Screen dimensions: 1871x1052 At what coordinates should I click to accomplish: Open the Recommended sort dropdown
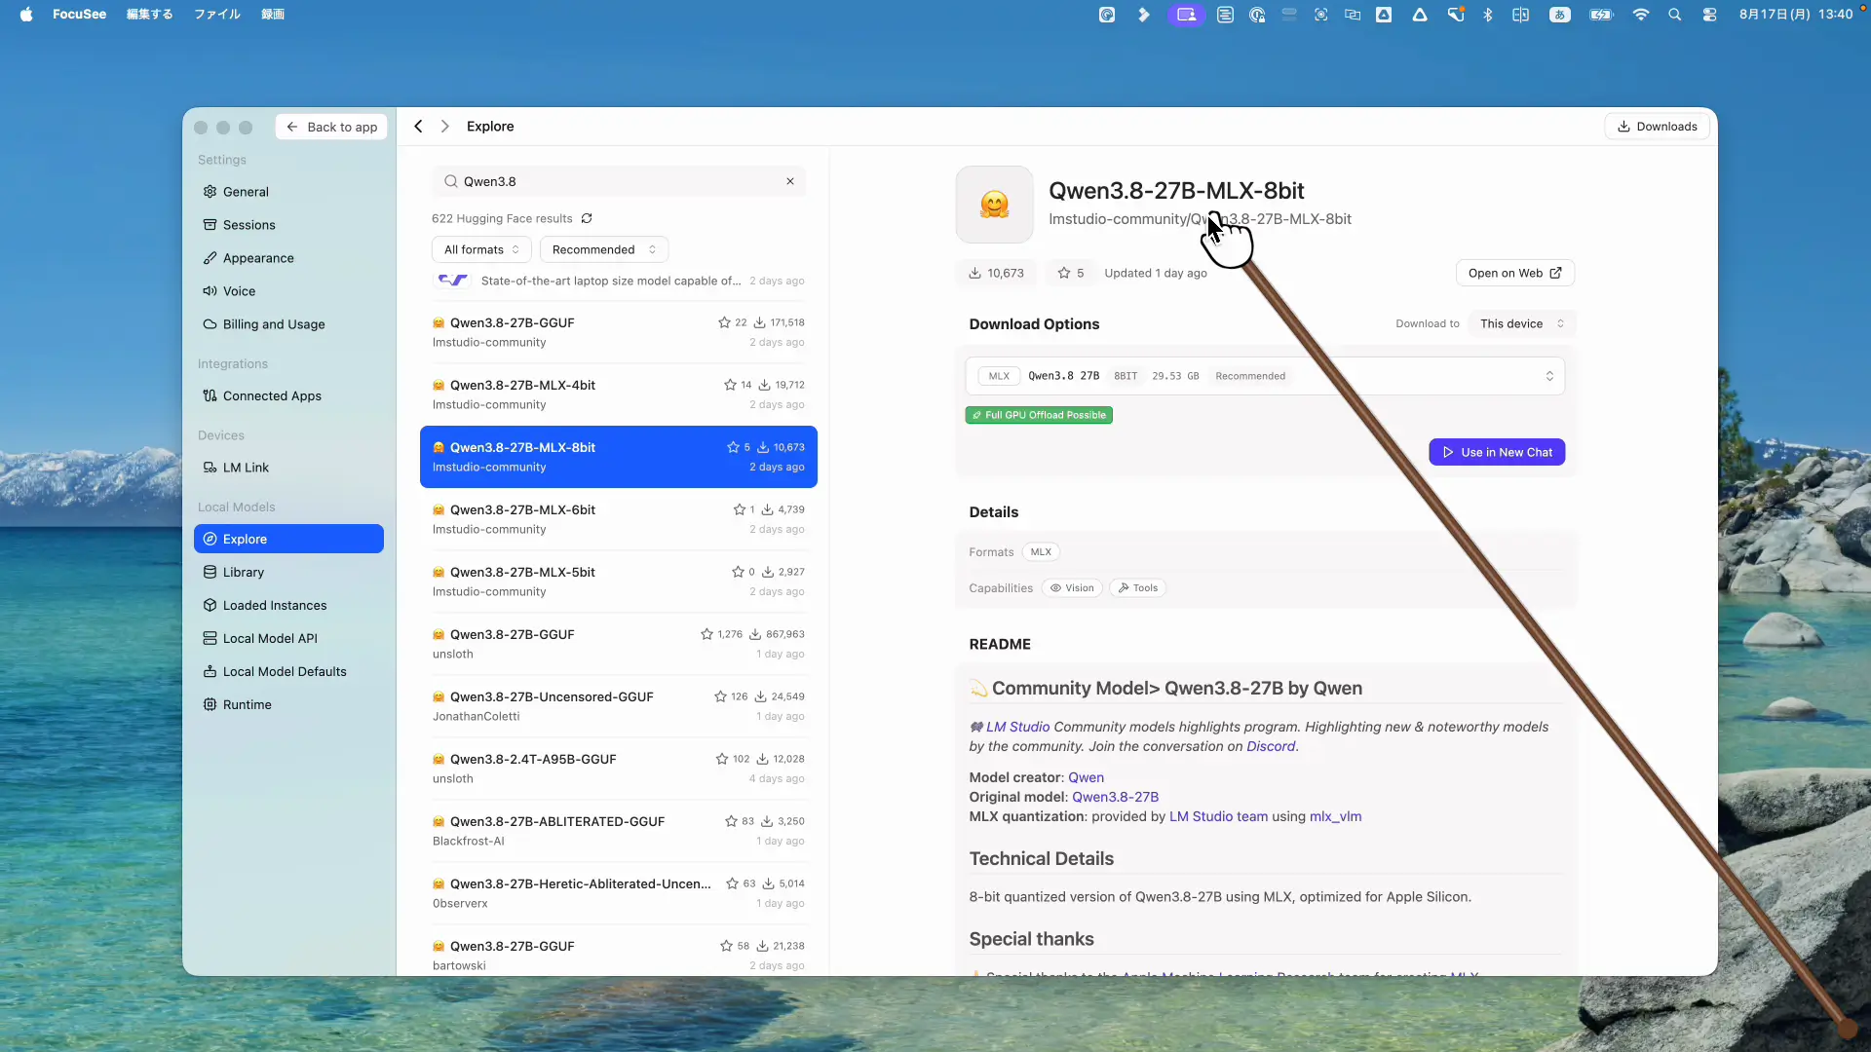click(x=604, y=249)
